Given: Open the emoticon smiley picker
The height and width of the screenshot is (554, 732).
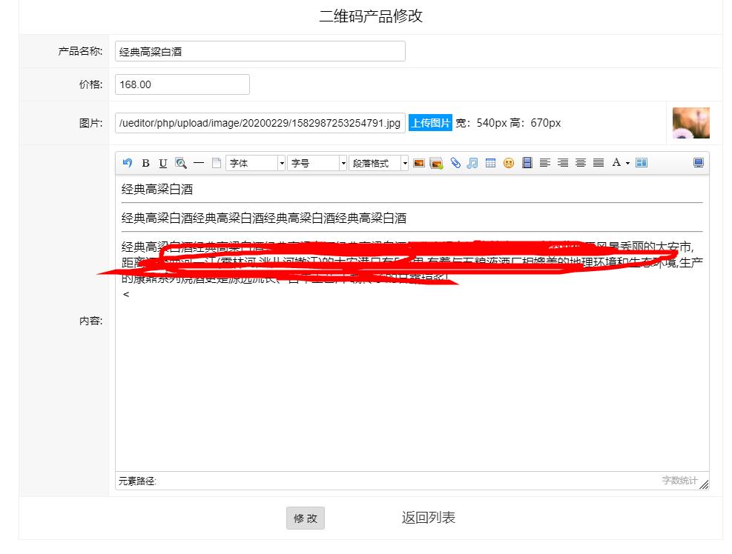Looking at the screenshot, I should tap(509, 163).
